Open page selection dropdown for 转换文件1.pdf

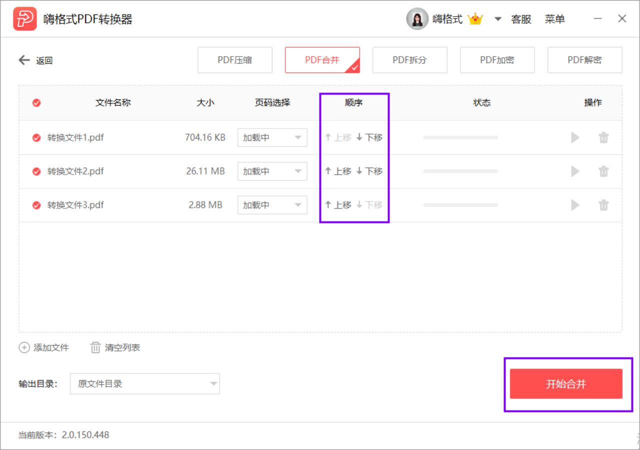click(272, 137)
